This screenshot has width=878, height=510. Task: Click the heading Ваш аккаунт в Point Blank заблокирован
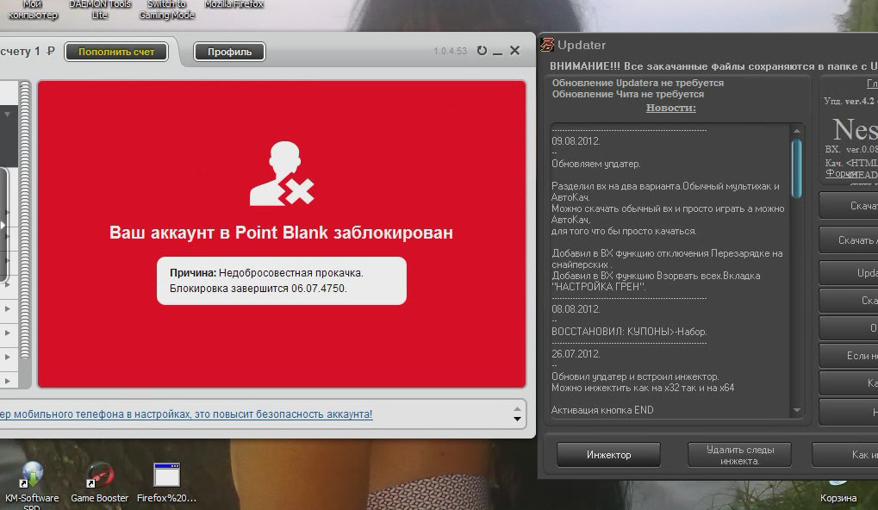pos(281,233)
